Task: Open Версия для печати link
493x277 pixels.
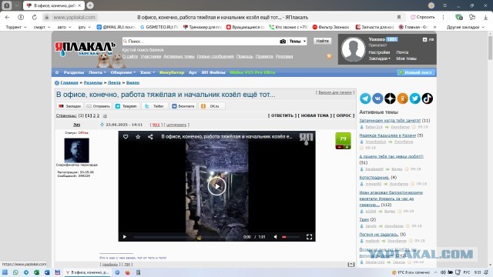Action: (x=335, y=92)
